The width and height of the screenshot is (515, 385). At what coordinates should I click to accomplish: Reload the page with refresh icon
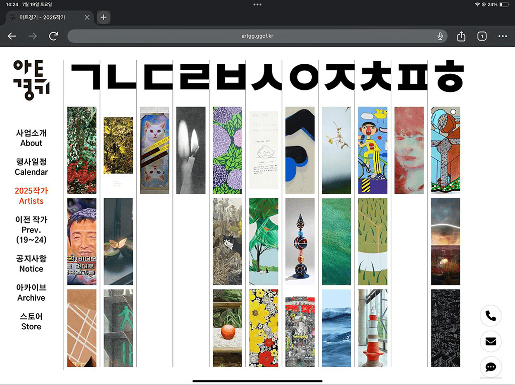click(53, 36)
